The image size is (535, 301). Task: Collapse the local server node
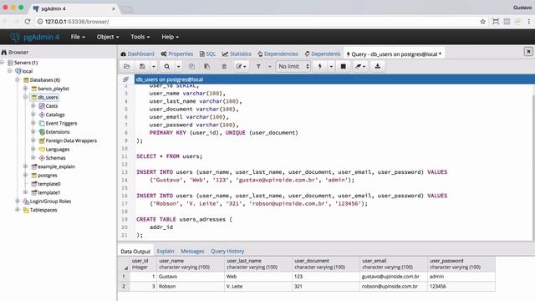[x=10, y=71]
